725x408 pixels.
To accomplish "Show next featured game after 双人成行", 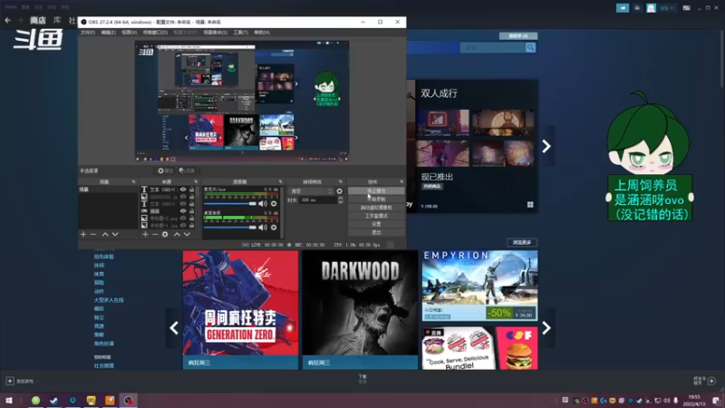I will [546, 146].
